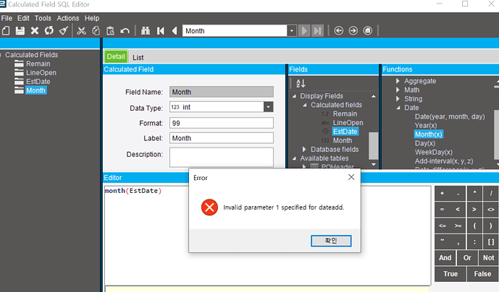The height and width of the screenshot is (292, 499).
Task: Click the Refresh arrows toolbar icon
Action: tap(49, 31)
